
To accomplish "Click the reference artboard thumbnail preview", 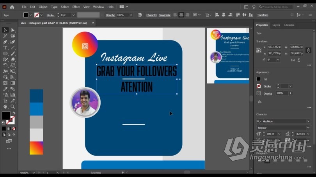I will [228, 56].
